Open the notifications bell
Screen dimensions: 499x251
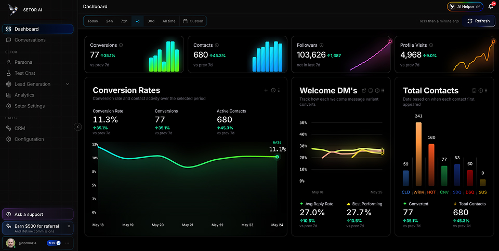point(491,7)
